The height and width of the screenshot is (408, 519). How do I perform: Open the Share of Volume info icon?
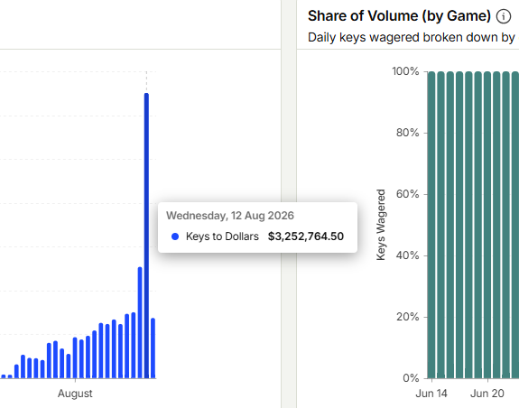(x=503, y=16)
